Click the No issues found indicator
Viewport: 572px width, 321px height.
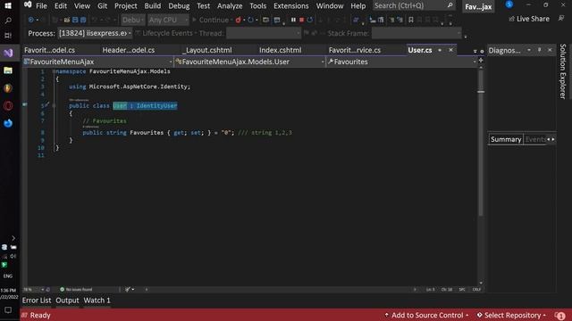pos(76,289)
